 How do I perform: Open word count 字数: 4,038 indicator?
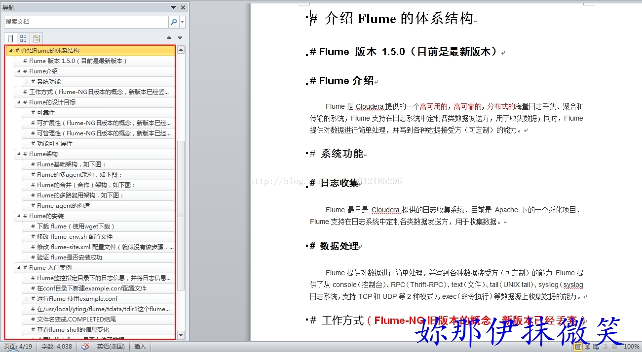point(57,347)
